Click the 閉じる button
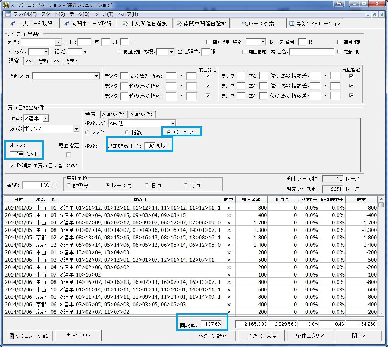 [x=358, y=336]
